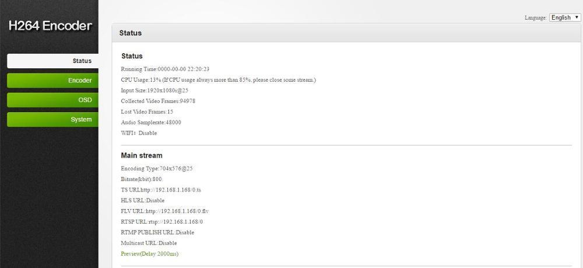Open the Preview(Delay 2000ms) link

click(x=149, y=254)
